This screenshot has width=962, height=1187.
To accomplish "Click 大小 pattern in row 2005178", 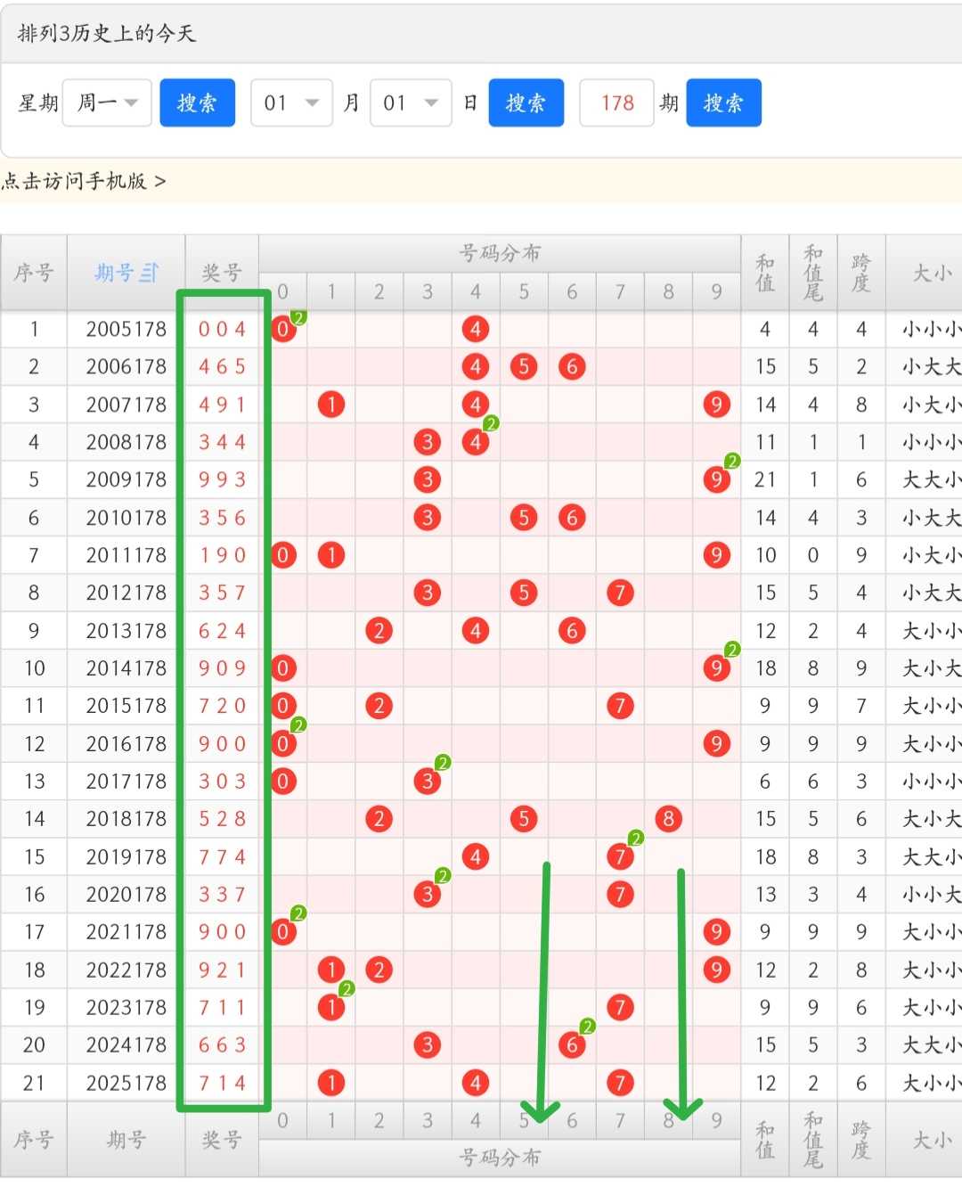I will point(932,329).
